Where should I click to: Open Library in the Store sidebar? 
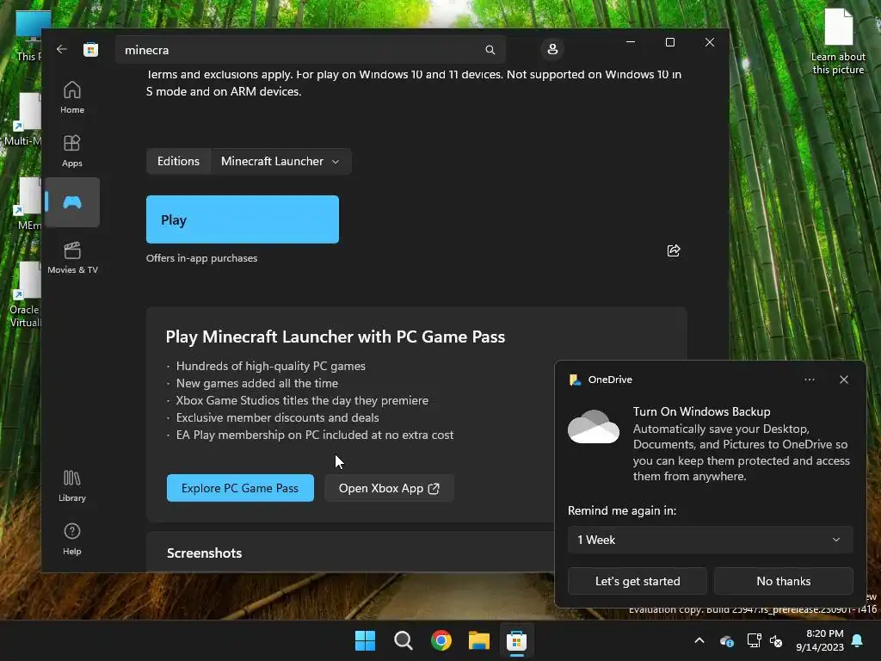[x=72, y=485]
